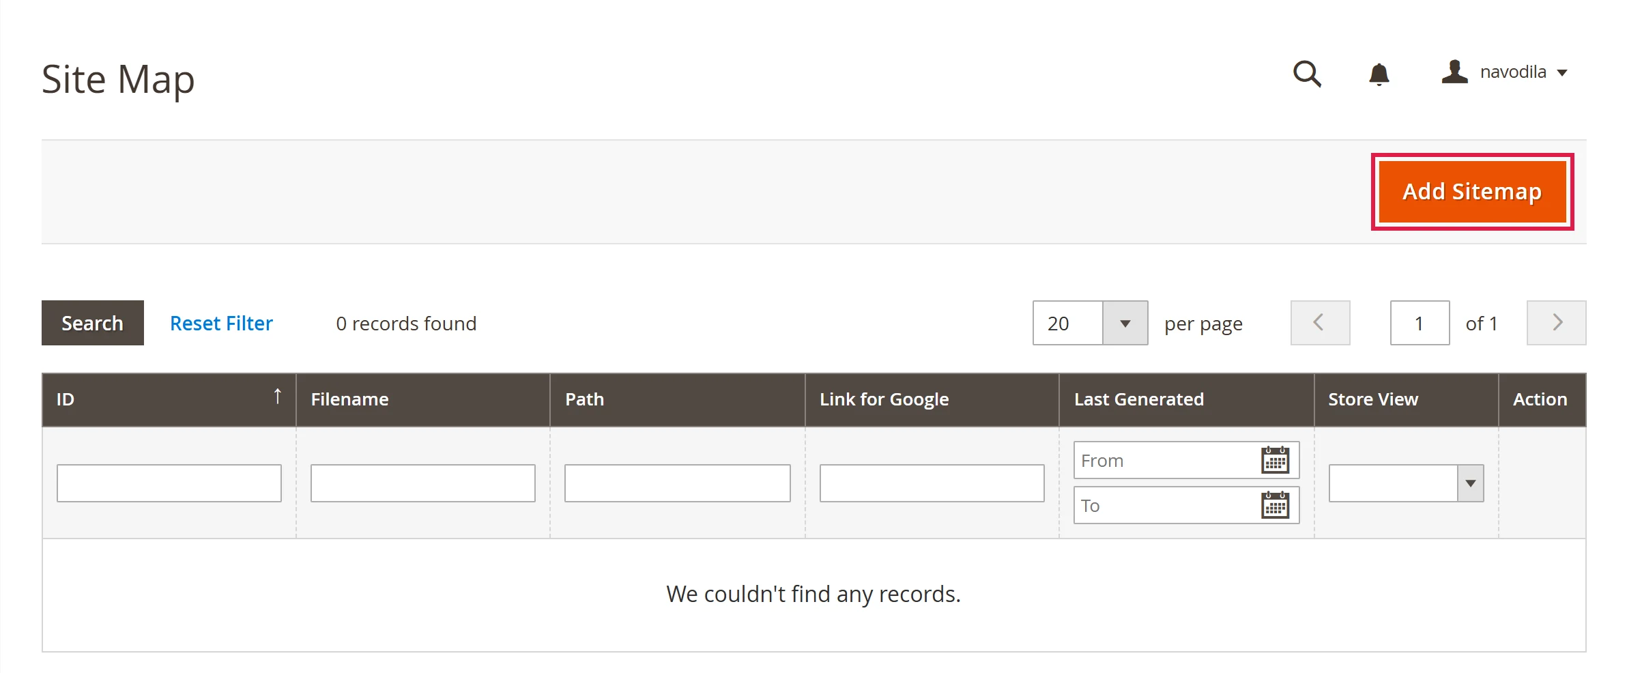1627x673 pixels.
Task: Focus the Filename filter input field
Action: pyautogui.click(x=423, y=483)
